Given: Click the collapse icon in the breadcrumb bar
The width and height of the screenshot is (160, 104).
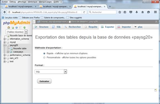Looking at the screenshot, I should point(156,22).
